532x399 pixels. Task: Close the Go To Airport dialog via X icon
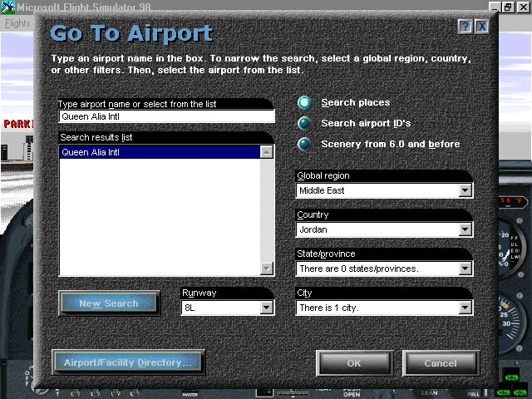[482, 26]
